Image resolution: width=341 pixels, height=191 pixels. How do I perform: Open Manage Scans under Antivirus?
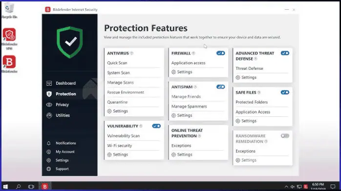tap(120, 83)
